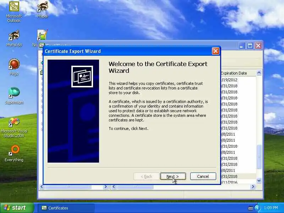Image resolution: width=284 pixels, height=213 pixels.
Task: Click the 1:09 PM taskbar clock
Action: pyautogui.click(x=271, y=208)
